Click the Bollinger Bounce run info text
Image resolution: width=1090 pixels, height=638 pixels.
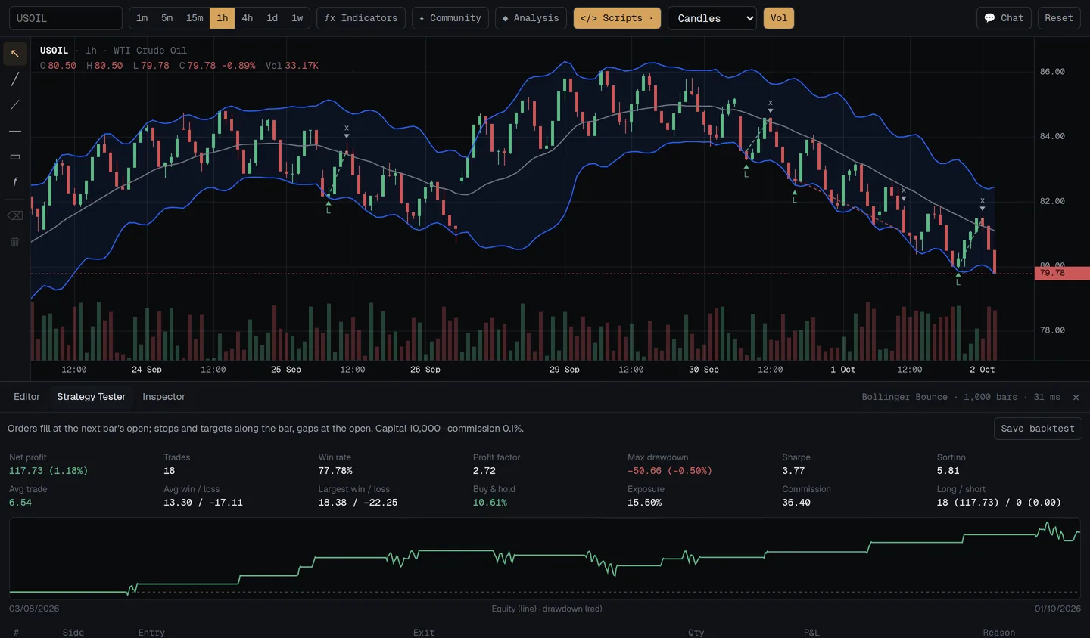point(961,397)
